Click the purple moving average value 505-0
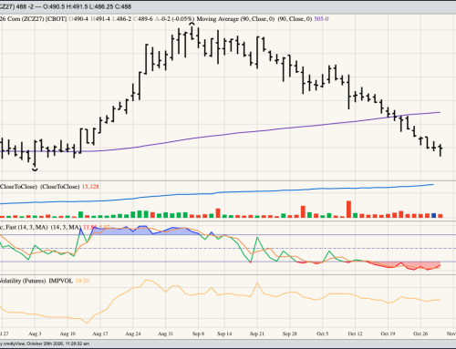This screenshot has width=456, height=349. [321, 19]
